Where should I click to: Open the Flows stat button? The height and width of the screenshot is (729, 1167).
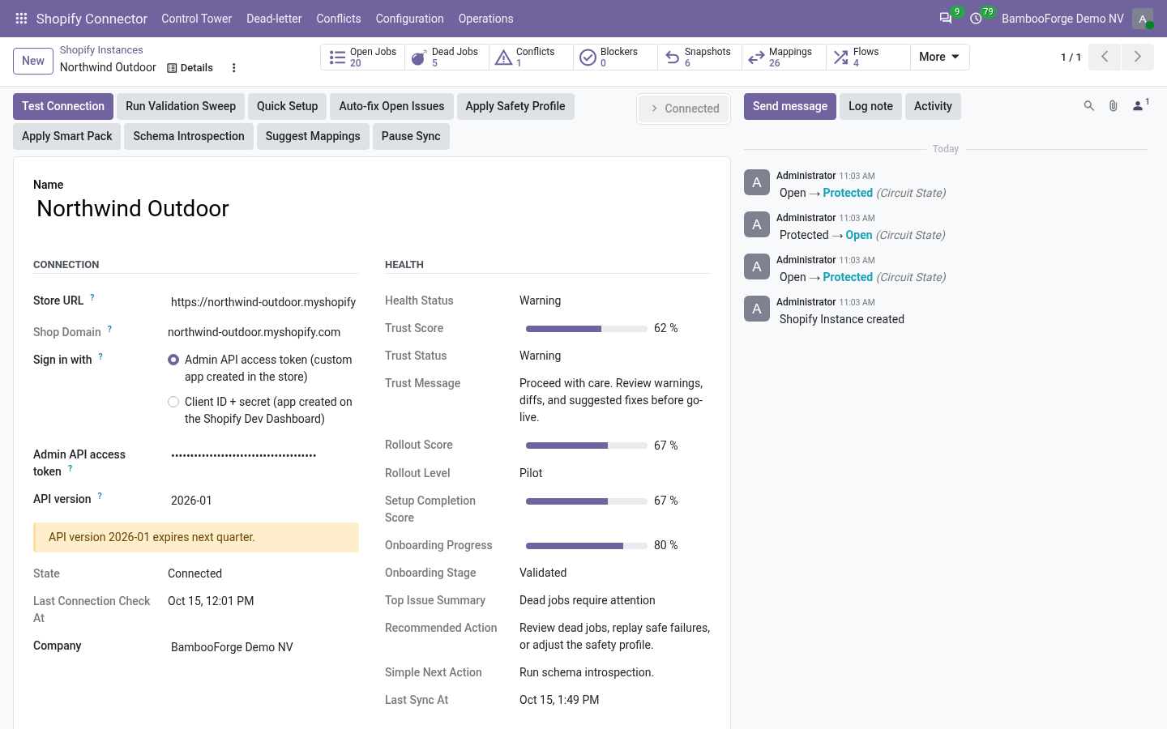point(868,57)
